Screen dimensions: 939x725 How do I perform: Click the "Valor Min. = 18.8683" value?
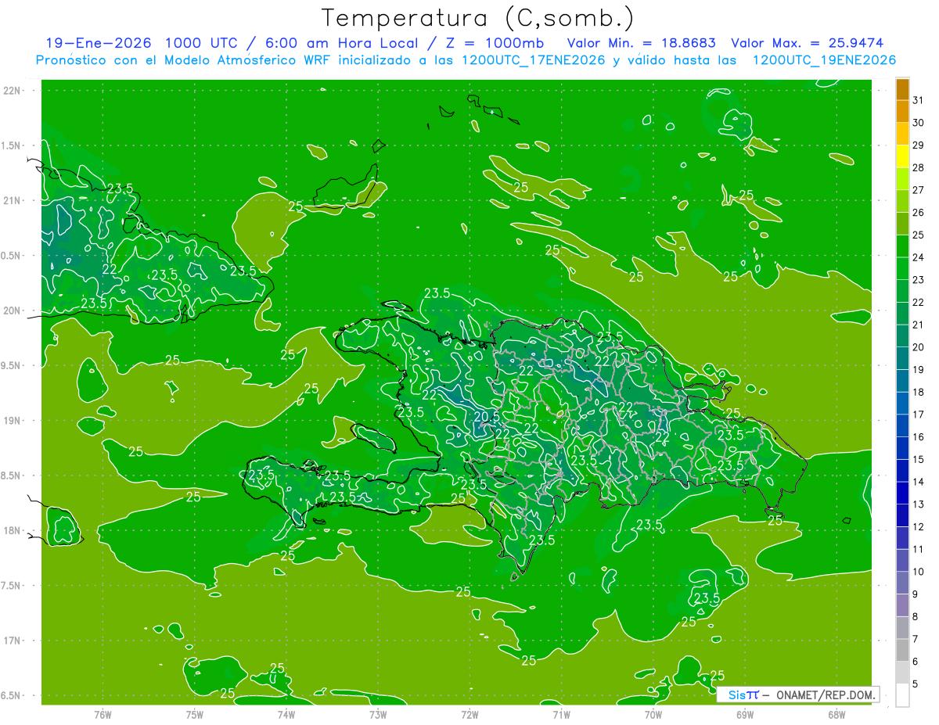[x=642, y=43]
